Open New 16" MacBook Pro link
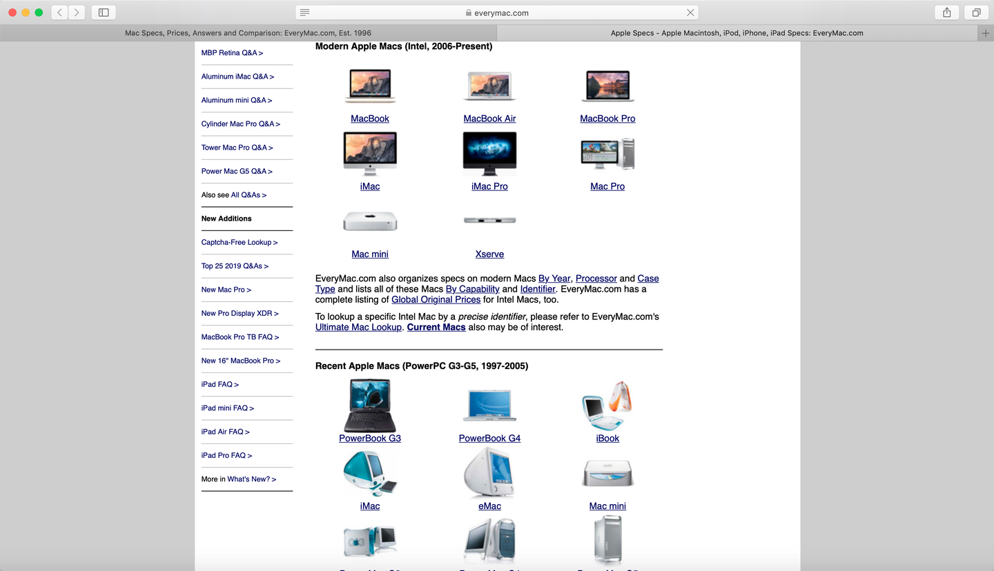Screen dimensions: 994x571 [241, 361]
